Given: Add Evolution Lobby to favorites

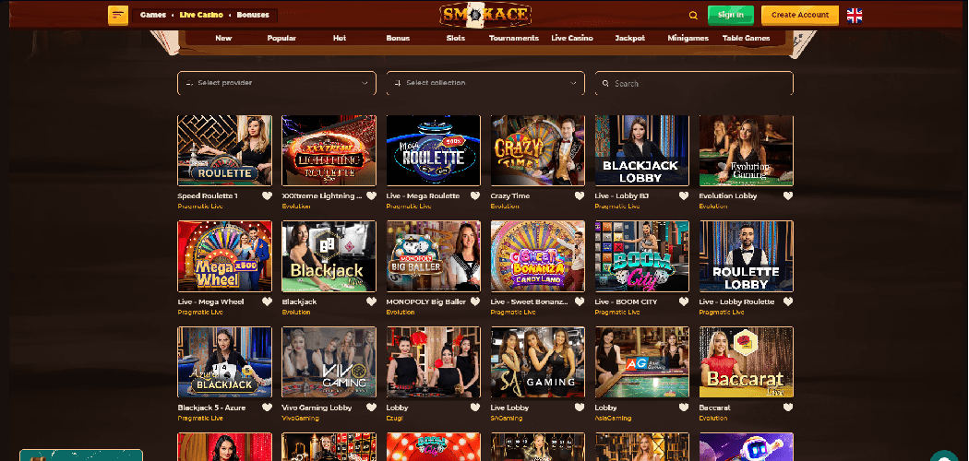Looking at the screenshot, I should (x=788, y=195).
